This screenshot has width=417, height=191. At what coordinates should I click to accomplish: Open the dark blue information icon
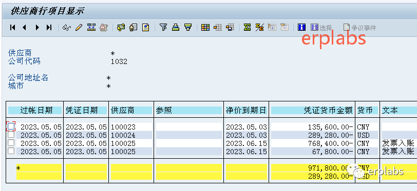(x=301, y=27)
